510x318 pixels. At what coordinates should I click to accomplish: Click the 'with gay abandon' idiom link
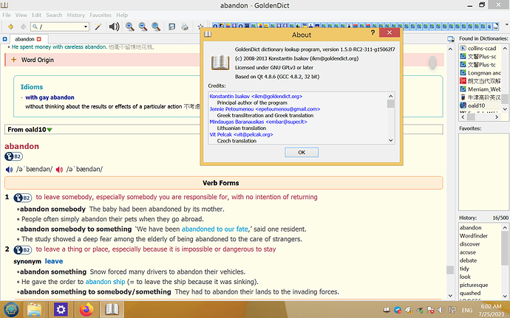point(50,97)
